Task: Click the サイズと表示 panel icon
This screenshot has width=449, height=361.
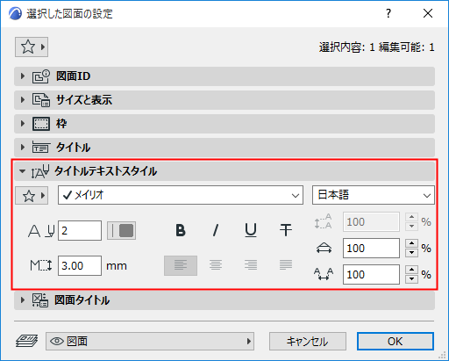Action: (41, 100)
